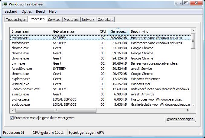
Task: Select chrome.exe row with 43.404 kB
Action: (x=100, y=48)
